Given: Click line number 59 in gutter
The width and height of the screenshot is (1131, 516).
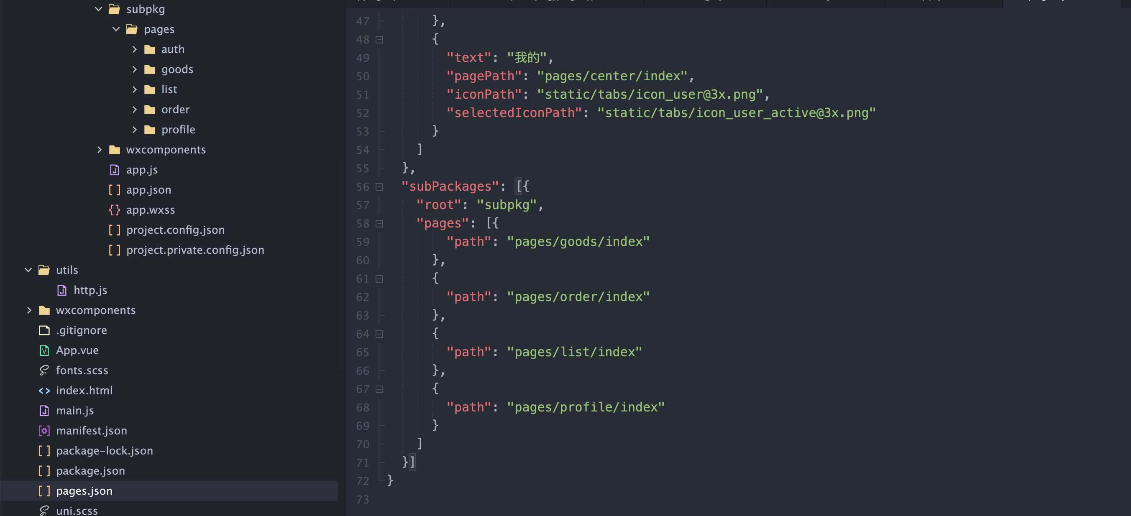Looking at the screenshot, I should click(363, 242).
